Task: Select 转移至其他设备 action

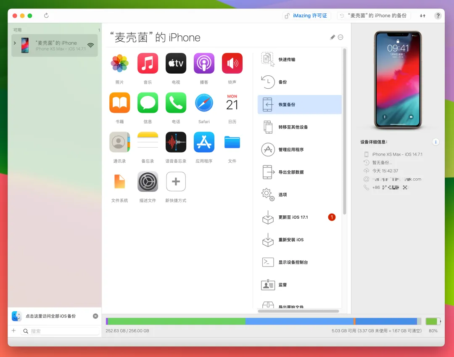Action: [x=299, y=127]
